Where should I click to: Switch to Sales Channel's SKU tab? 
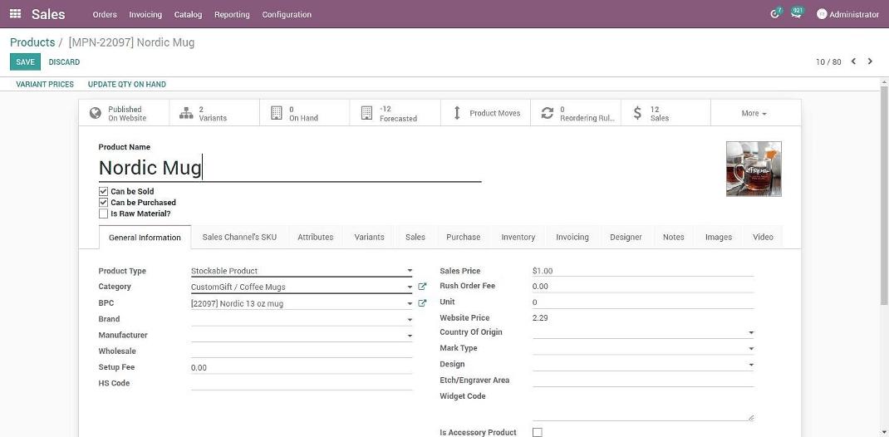[x=239, y=237]
